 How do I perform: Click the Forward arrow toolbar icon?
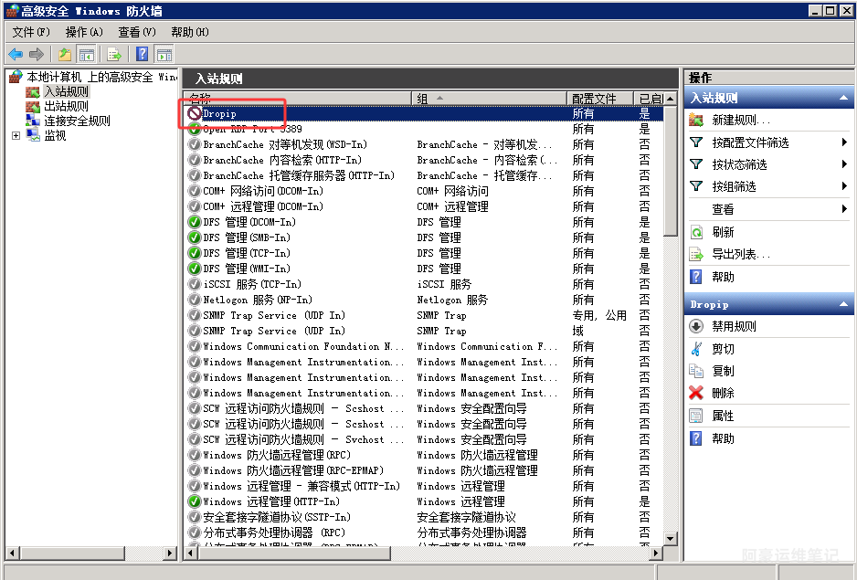coord(36,54)
